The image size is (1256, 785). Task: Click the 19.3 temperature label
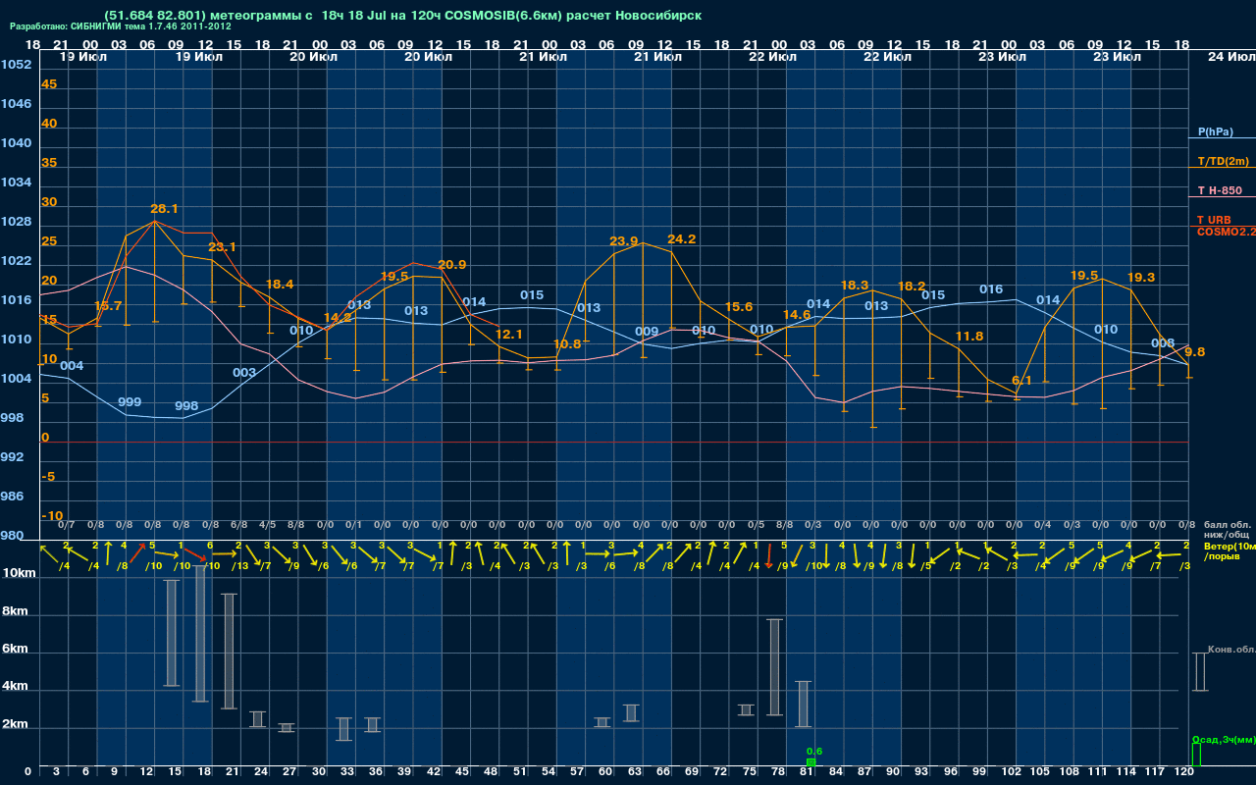pyautogui.click(x=1142, y=278)
